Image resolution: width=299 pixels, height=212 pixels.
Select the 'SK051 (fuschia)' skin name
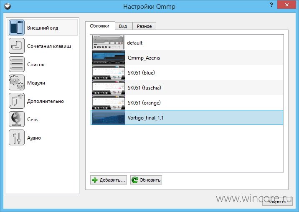(144, 87)
